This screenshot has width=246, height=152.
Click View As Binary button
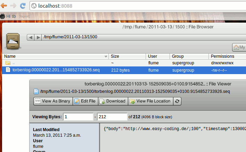click(53, 101)
